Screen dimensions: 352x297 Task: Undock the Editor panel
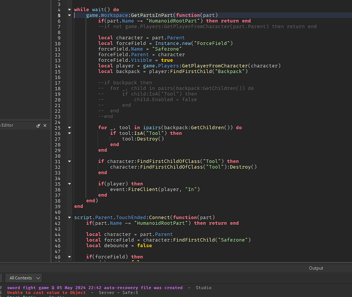pos(38,126)
